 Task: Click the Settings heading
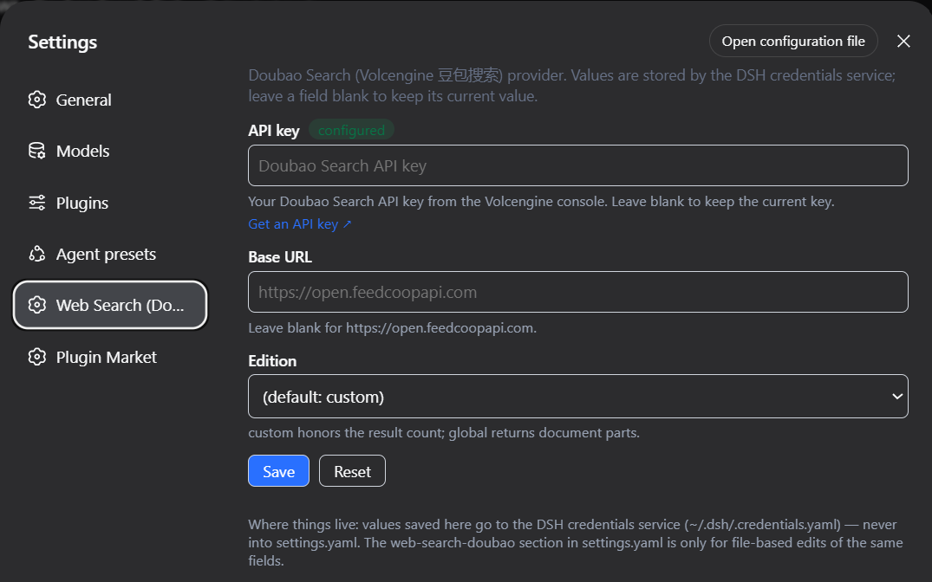pos(62,42)
